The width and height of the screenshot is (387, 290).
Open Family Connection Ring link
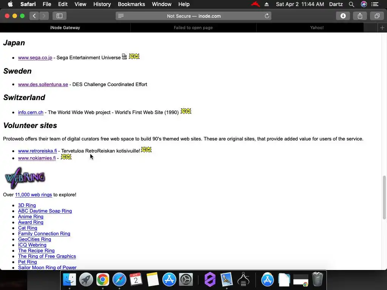point(44,234)
